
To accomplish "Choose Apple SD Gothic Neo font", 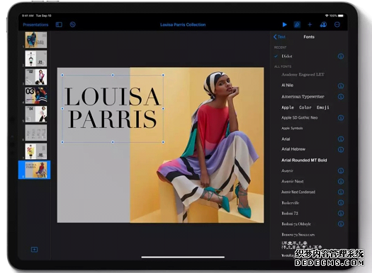I will pos(300,117).
